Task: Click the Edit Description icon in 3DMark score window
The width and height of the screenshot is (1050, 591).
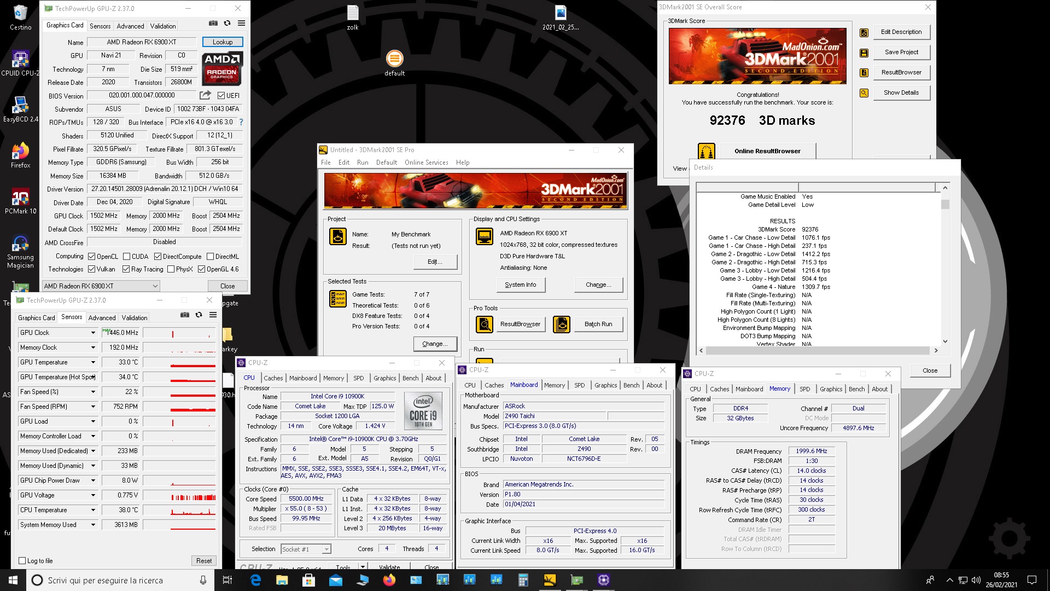Action: point(864,33)
